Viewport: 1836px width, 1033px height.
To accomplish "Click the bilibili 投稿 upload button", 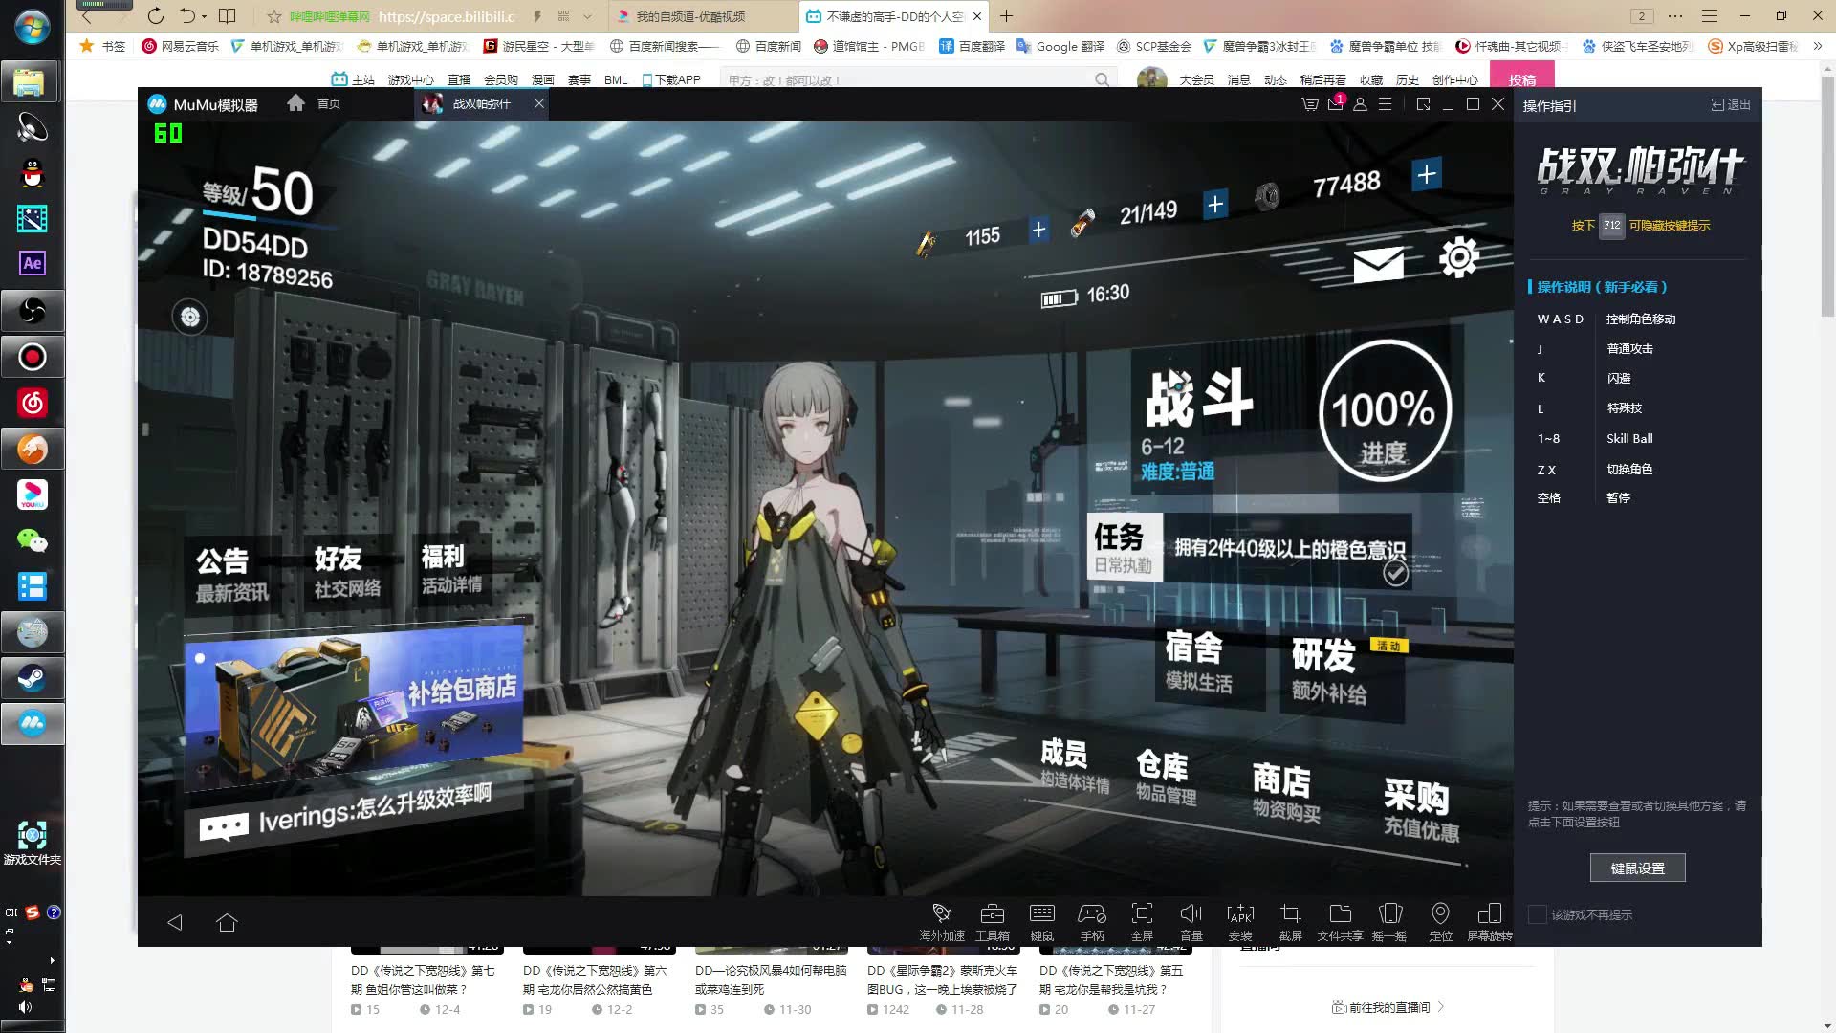I will point(1521,78).
